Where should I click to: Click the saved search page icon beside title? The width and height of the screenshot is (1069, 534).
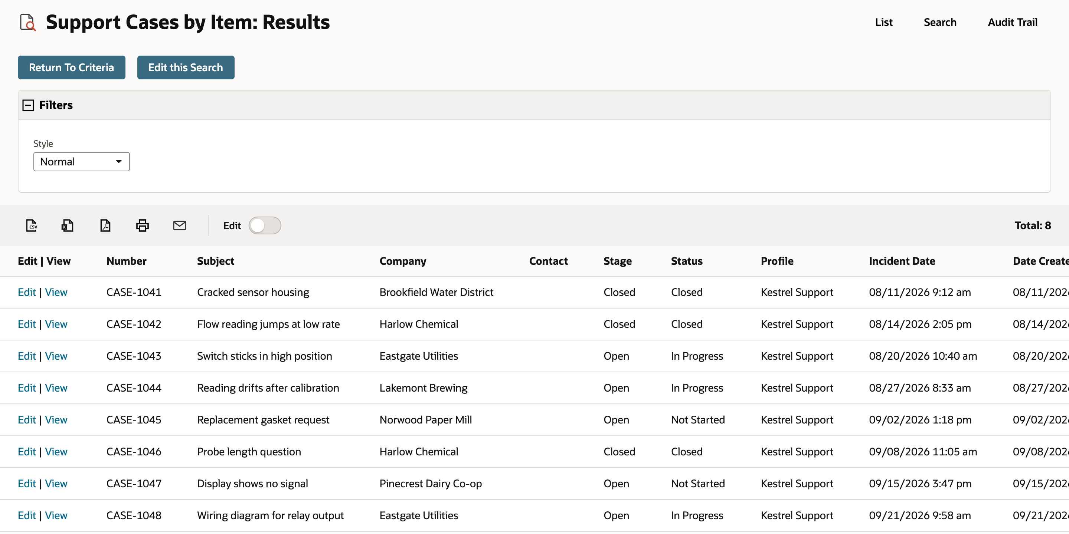[x=28, y=22]
